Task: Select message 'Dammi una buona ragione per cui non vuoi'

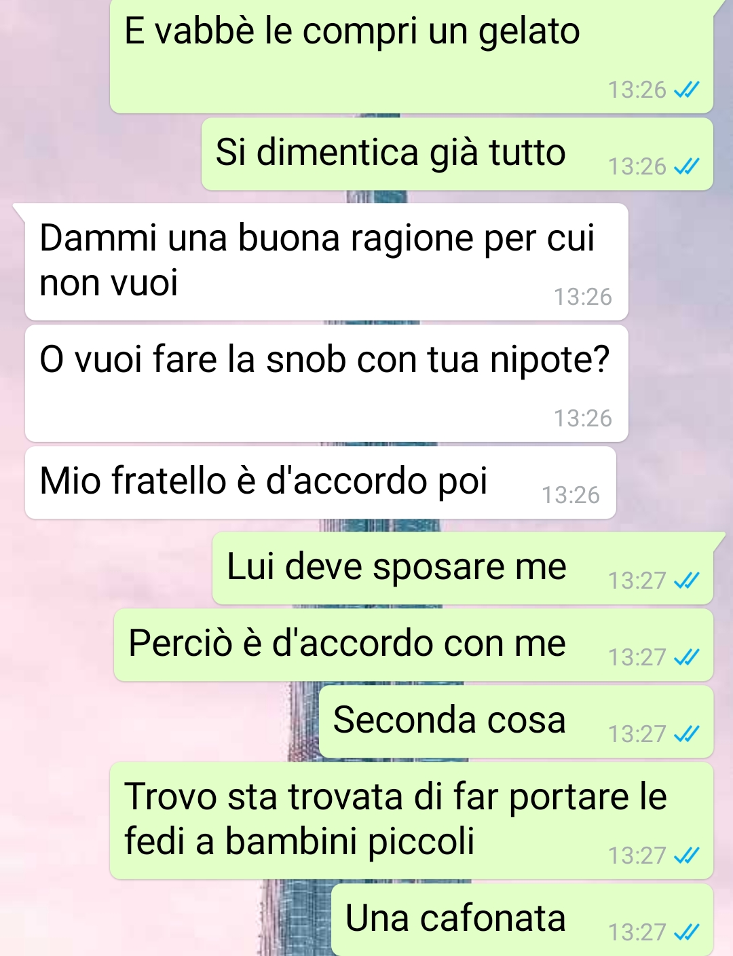Action: pyautogui.click(x=326, y=261)
